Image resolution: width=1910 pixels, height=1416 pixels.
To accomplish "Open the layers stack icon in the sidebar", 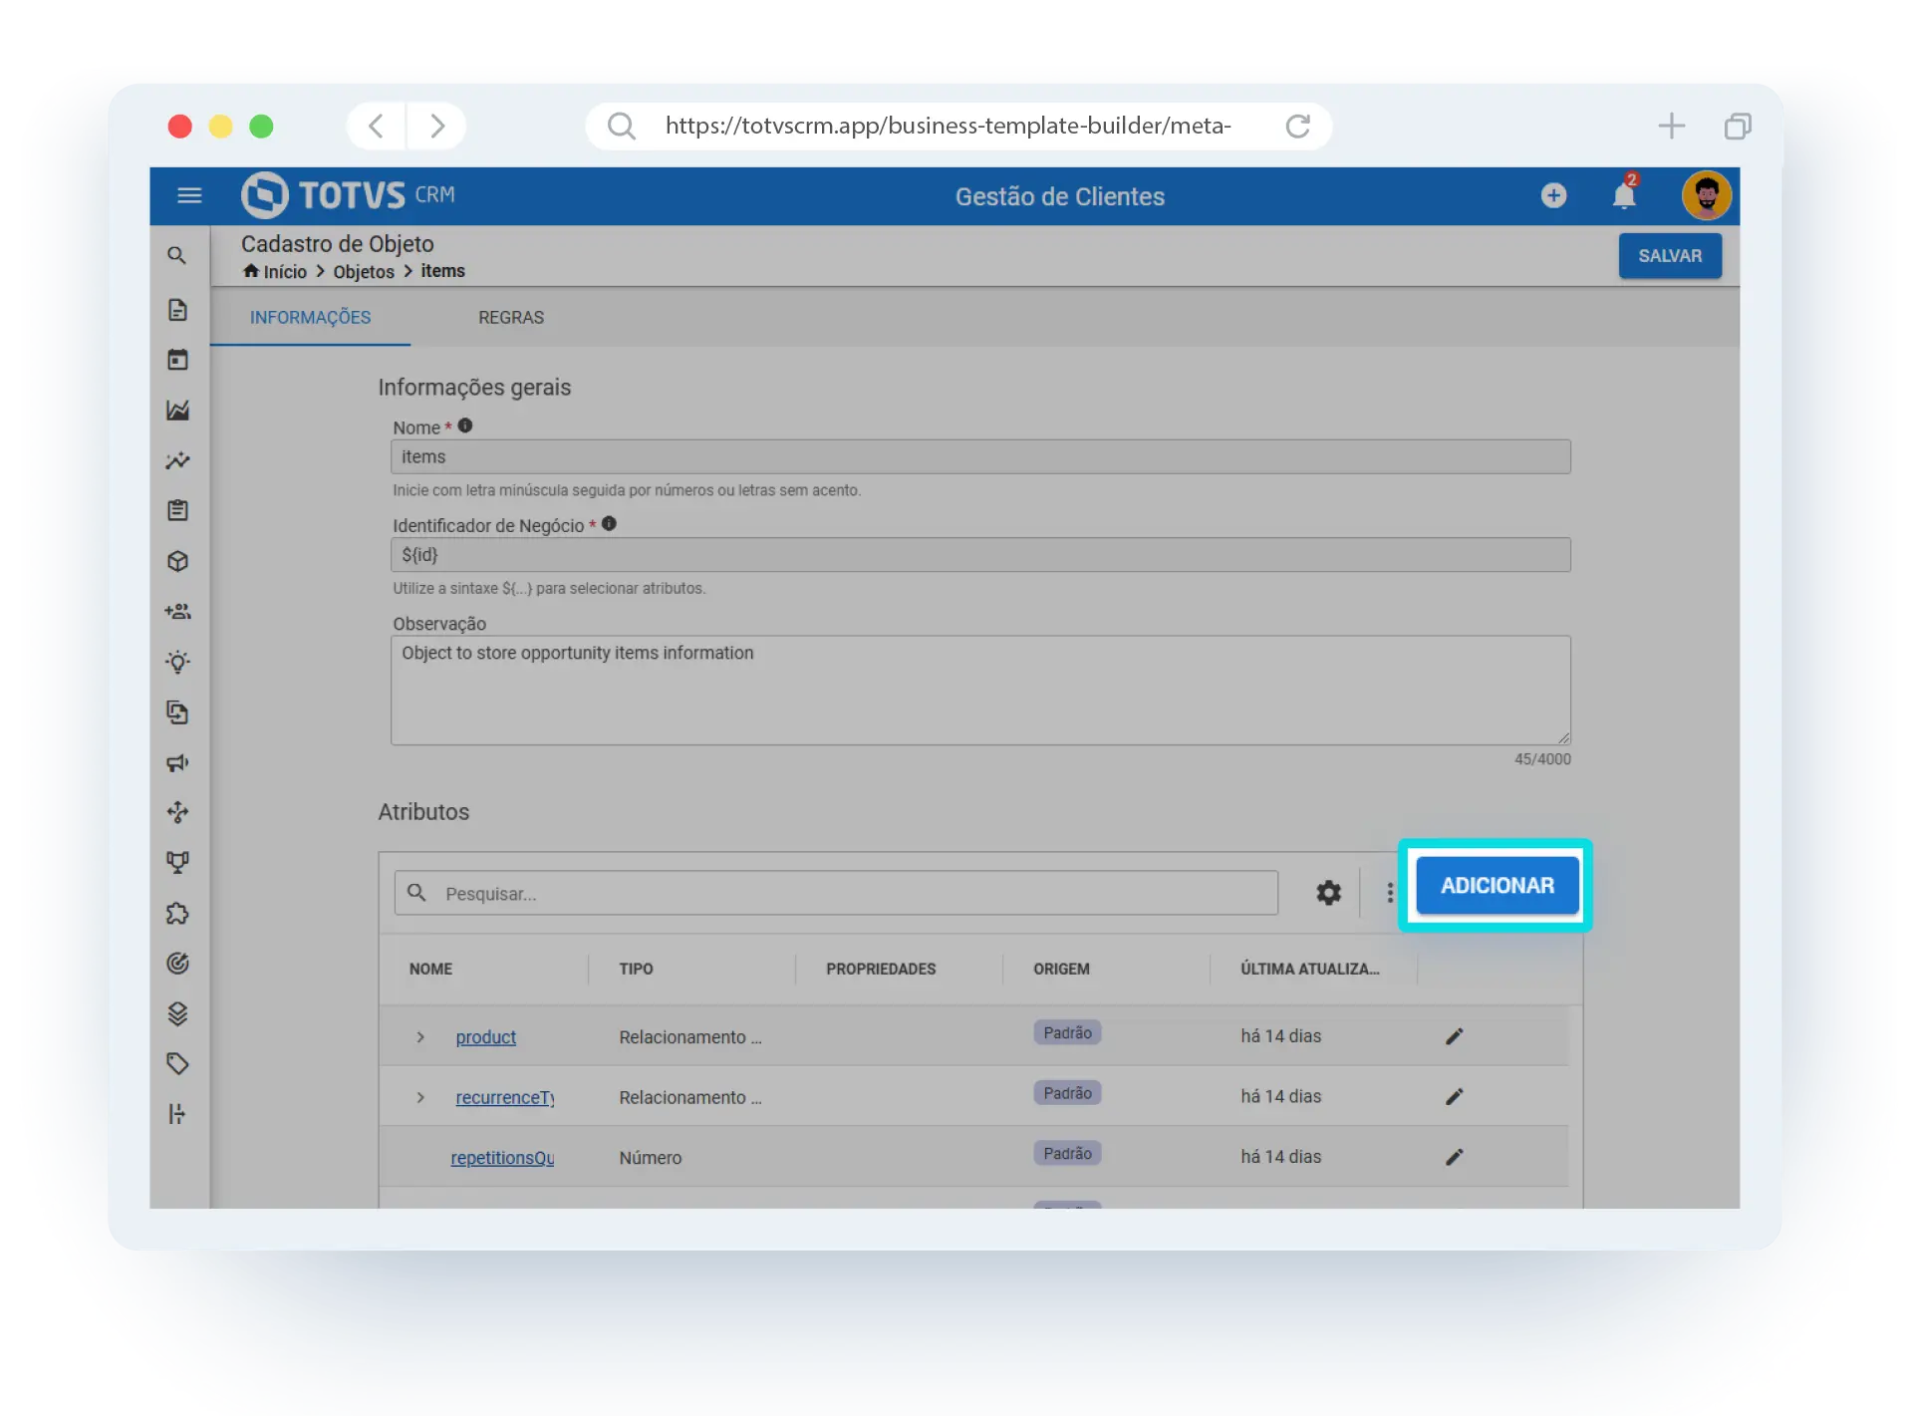I will pyautogui.click(x=177, y=1013).
